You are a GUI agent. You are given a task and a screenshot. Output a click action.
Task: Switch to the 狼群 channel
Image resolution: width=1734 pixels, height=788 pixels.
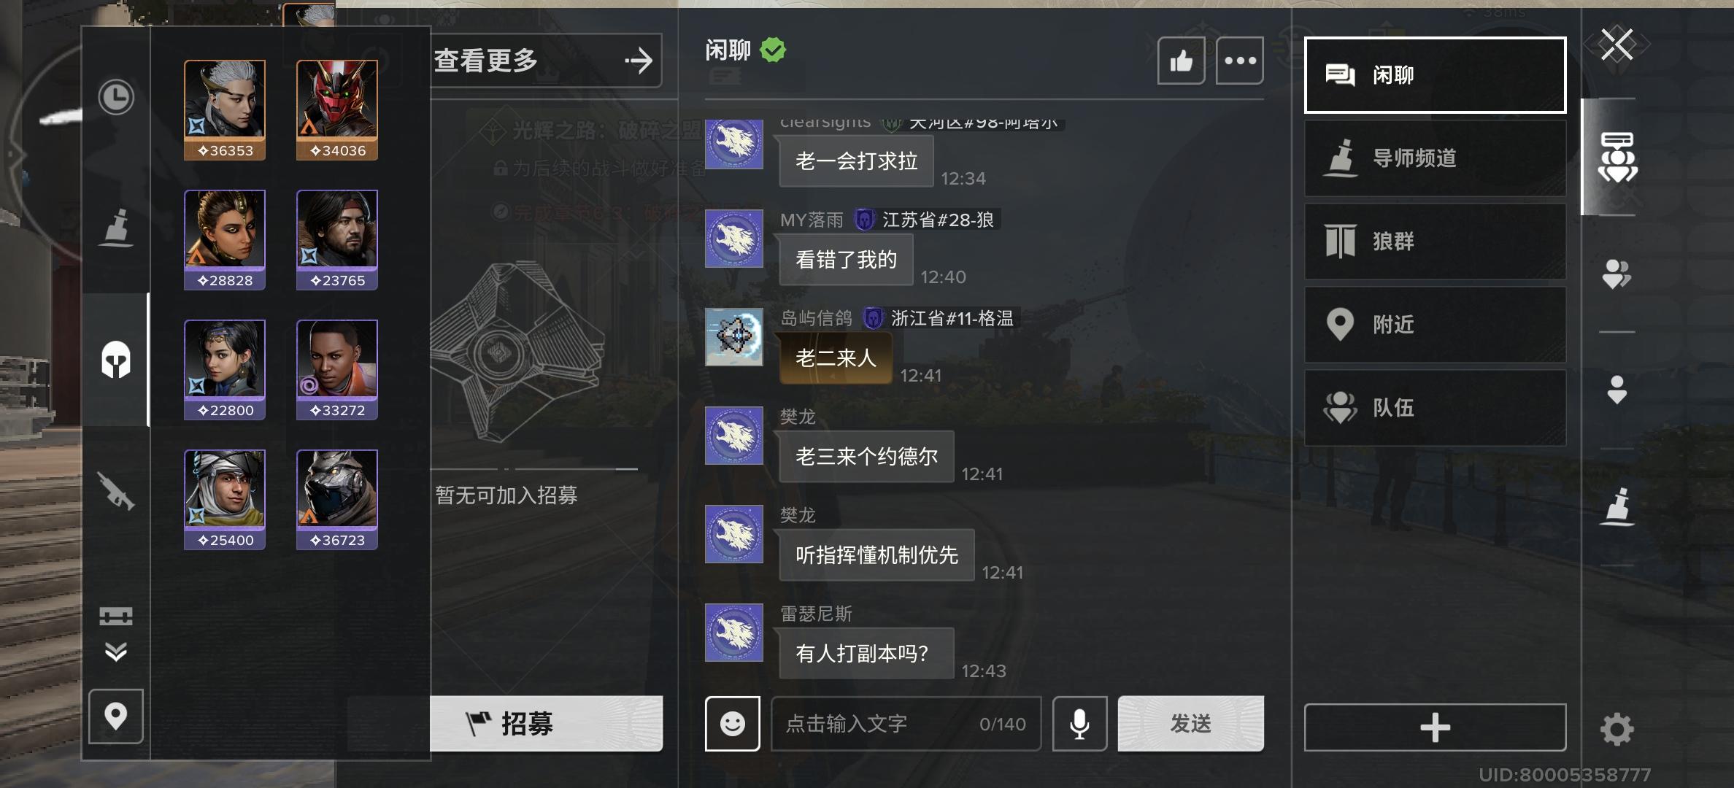tap(1435, 242)
